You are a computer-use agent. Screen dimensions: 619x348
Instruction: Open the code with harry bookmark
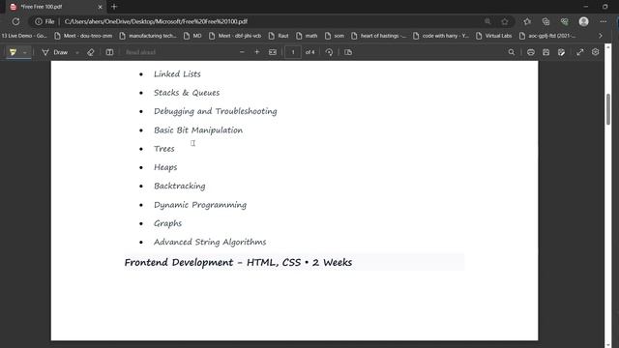tap(441, 36)
